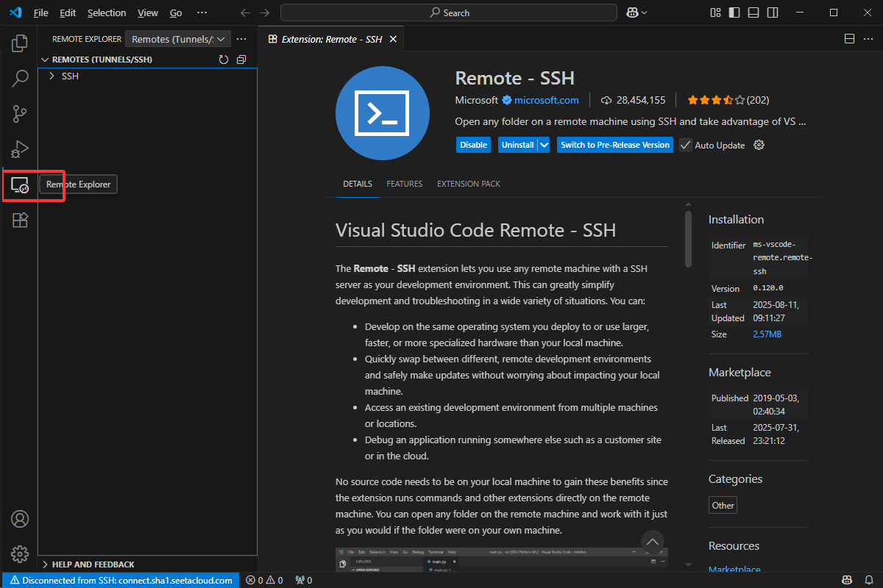This screenshot has height=588, width=883.
Task: Click the install count 28,454,155
Action: (634, 100)
